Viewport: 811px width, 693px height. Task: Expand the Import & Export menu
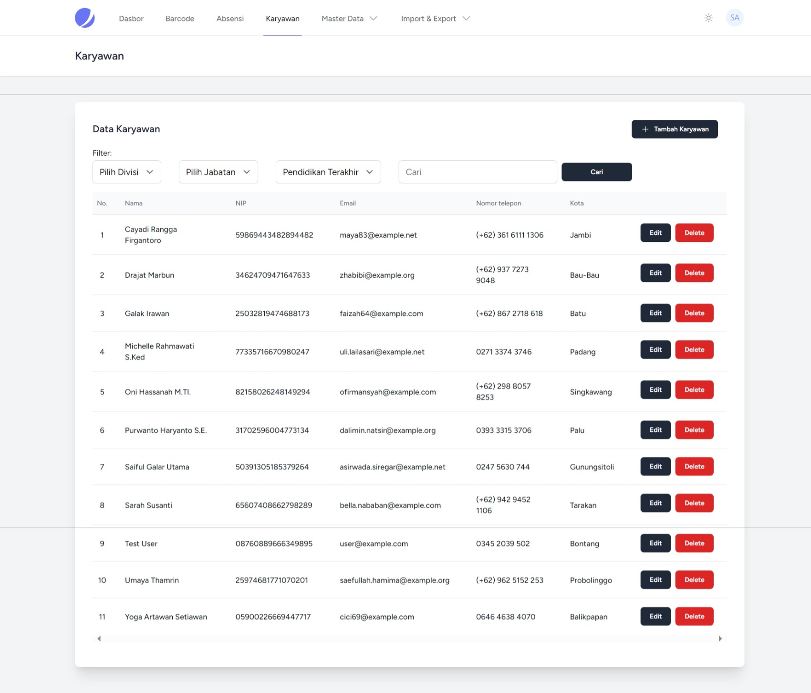tap(435, 19)
